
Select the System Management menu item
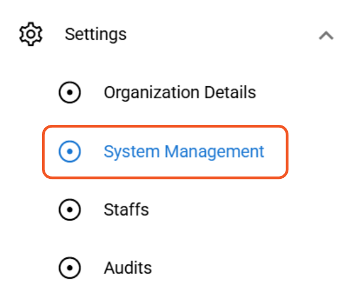pos(183,152)
